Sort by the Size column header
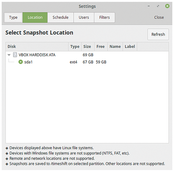Screen dimensions: 174x172 (88, 47)
